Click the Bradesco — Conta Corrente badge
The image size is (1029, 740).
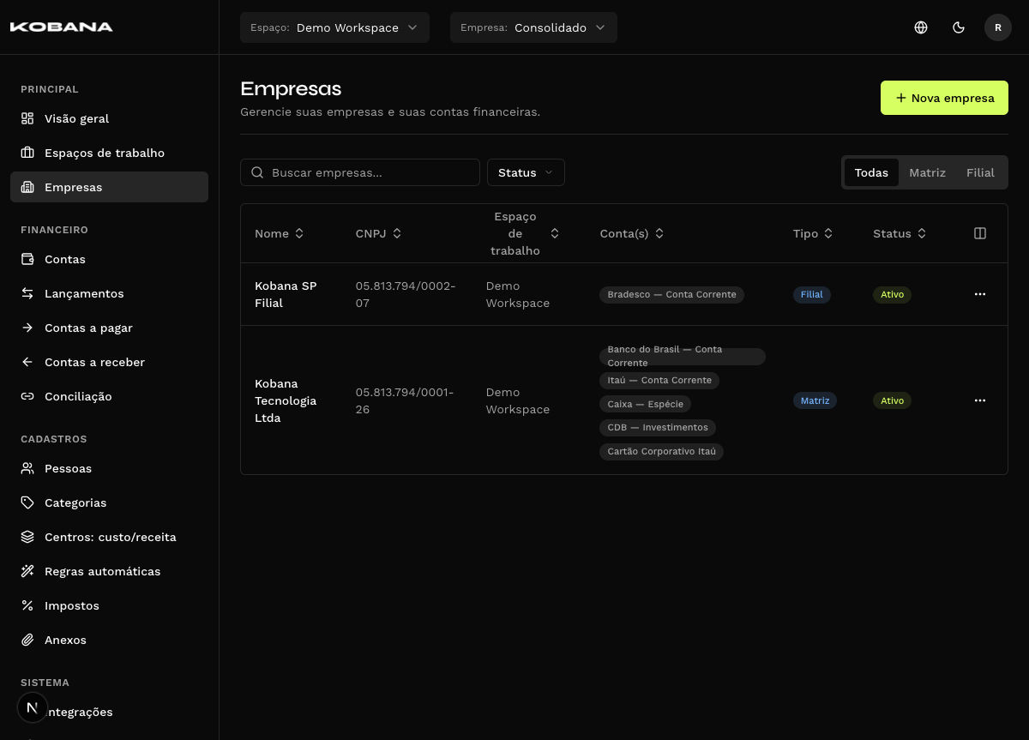[x=671, y=294]
